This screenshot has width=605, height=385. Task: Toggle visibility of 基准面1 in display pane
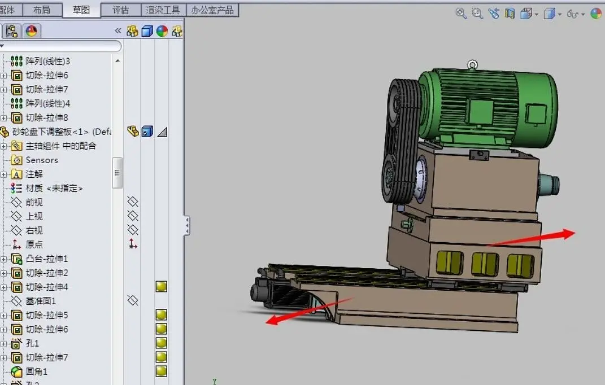pyautogui.click(x=133, y=301)
